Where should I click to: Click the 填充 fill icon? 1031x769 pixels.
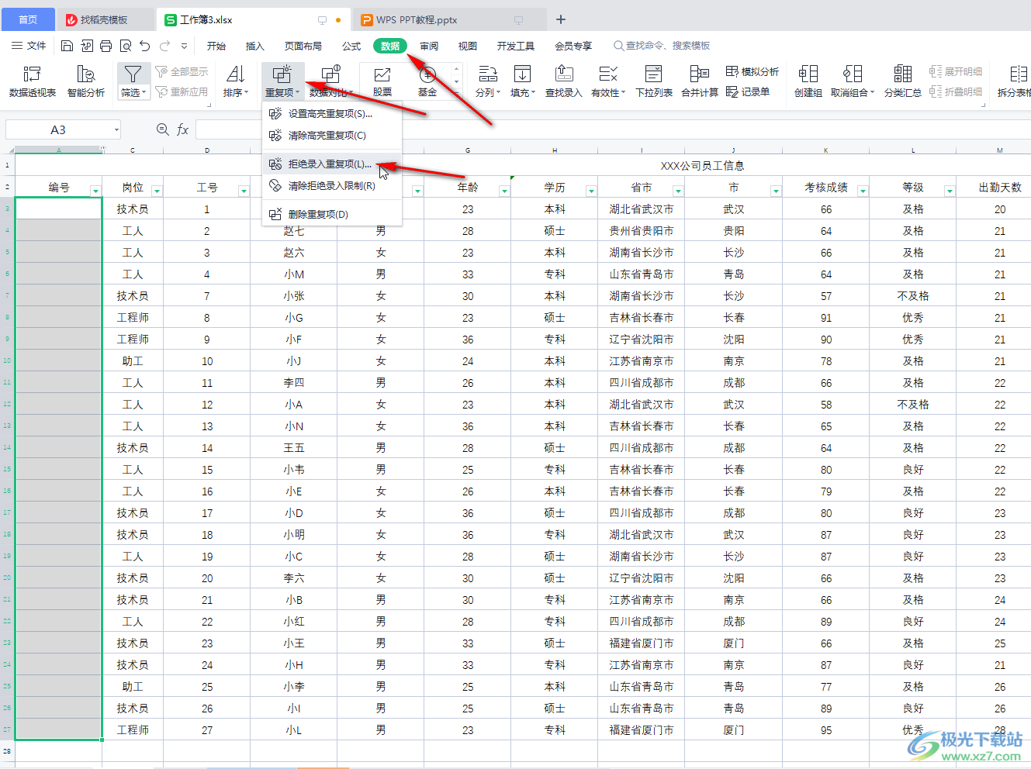click(x=523, y=74)
